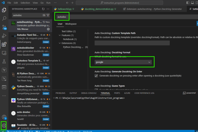The image size is (198, 132).
Task: Switch to the DEBUG CONSOLE tab
Action: [x=89, y=93]
